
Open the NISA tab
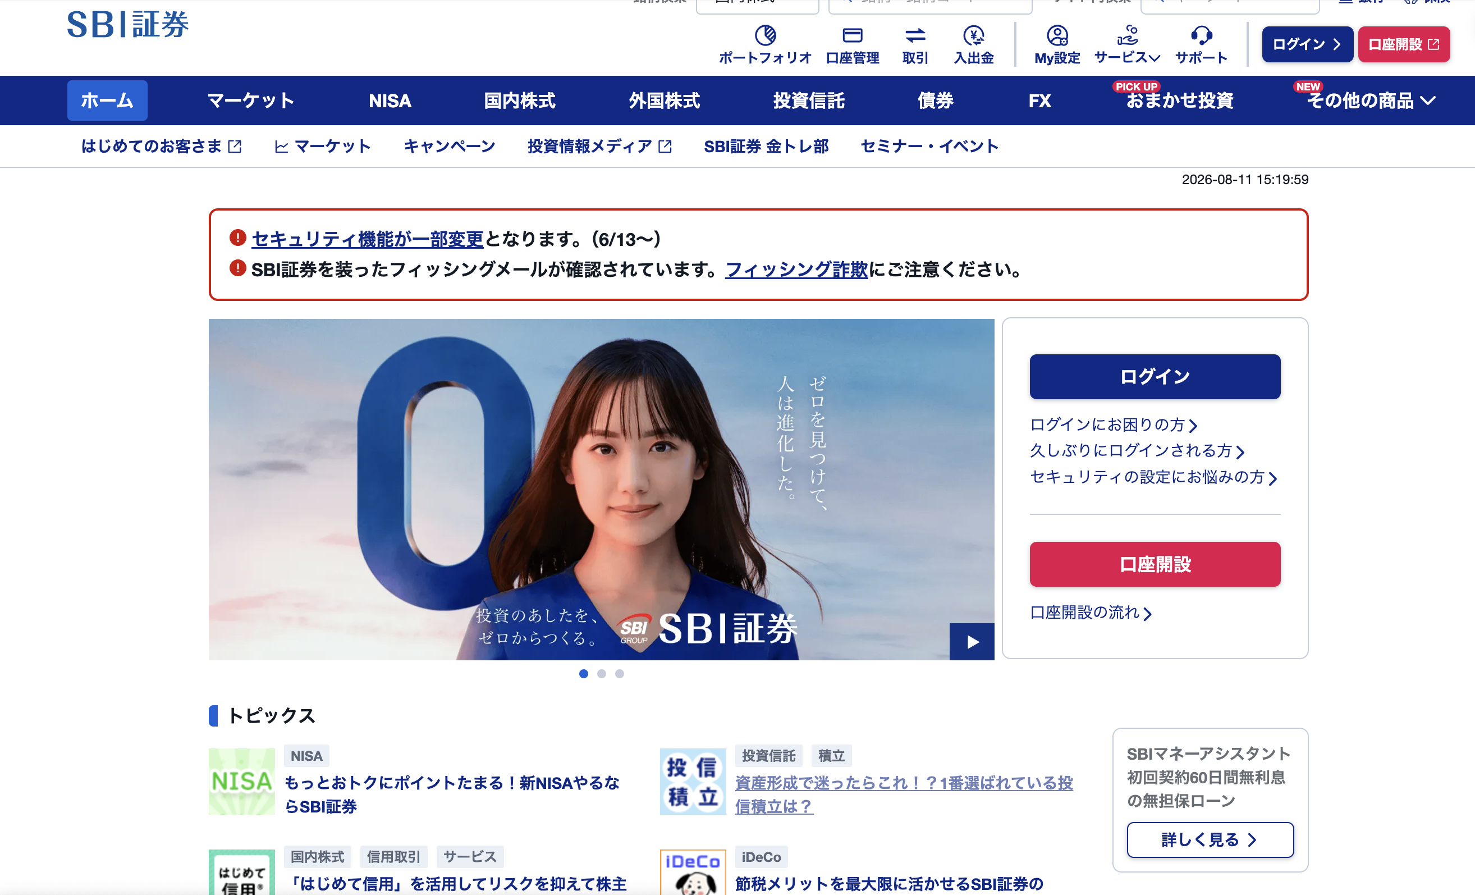pos(390,101)
